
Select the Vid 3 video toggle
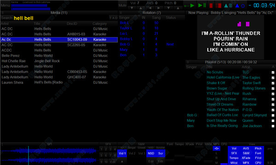(142, 154)
